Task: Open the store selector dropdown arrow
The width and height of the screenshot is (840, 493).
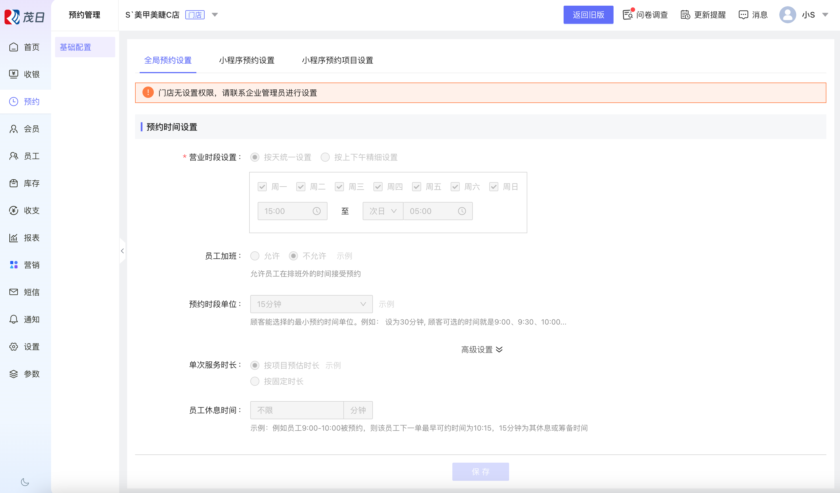Action: pyautogui.click(x=215, y=15)
